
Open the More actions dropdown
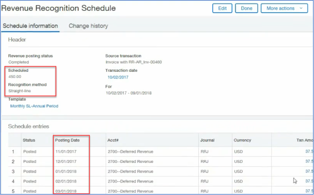pos(284,8)
